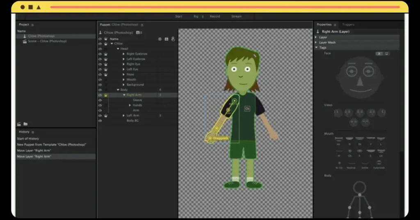The image size is (420, 220).
Task: Toggle visibility of the Body group
Action: point(100,90)
